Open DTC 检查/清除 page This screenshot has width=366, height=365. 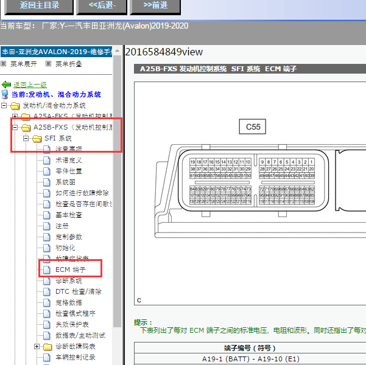[x=79, y=291]
